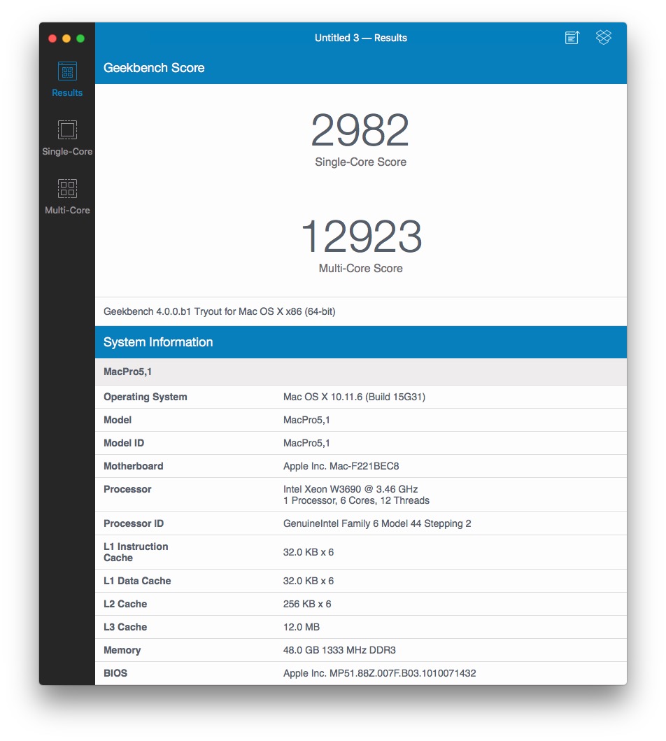
Task: Click the upload results icon in title bar
Action: point(572,37)
